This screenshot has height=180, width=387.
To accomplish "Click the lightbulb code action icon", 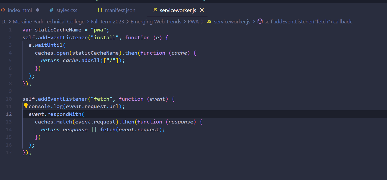I will 26,106.
